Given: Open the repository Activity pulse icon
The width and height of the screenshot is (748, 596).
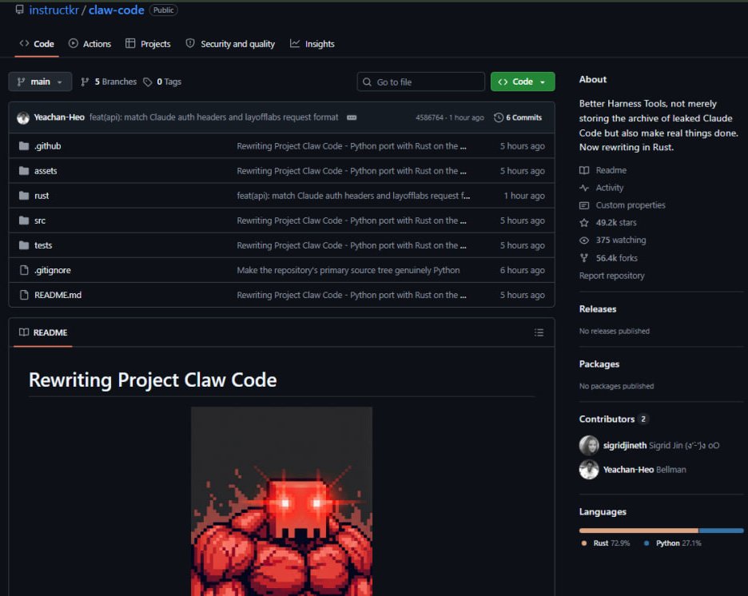Looking at the screenshot, I should [584, 187].
